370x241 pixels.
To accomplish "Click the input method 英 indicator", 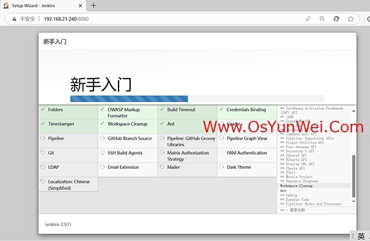I will pos(361,236).
